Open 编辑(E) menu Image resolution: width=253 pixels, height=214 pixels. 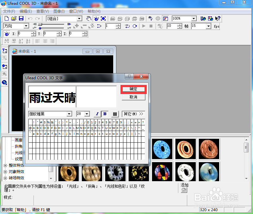coord(26,11)
